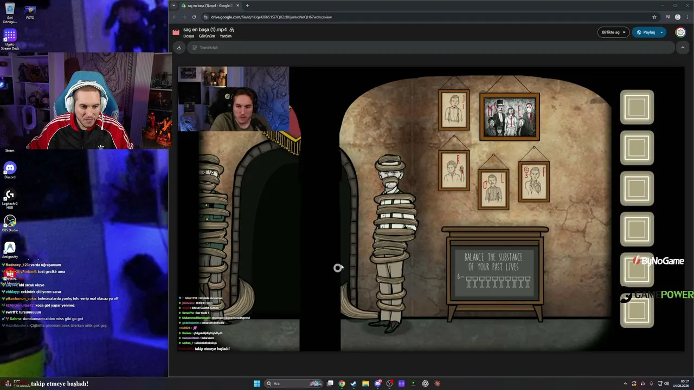This screenshot has width=694, height=390.
Task: Select the fourth inventory slot
Action: pyautogui.click(x=637, y=229)
